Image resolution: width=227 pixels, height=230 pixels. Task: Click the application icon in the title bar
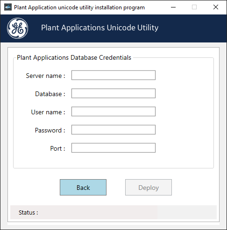pyautogui.click(x=8, y=7)
